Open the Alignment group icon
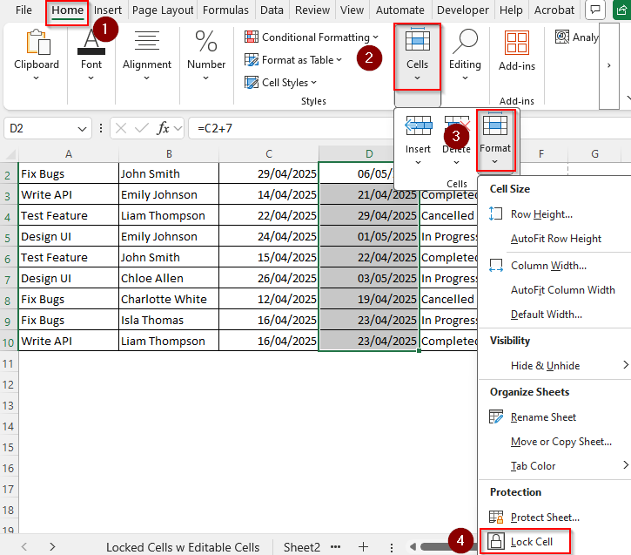This screenshot has height=555, width=631. [147, 42]
